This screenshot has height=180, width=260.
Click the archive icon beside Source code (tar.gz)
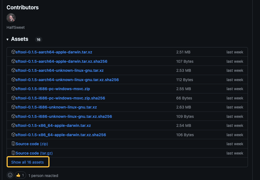point(13,153)
